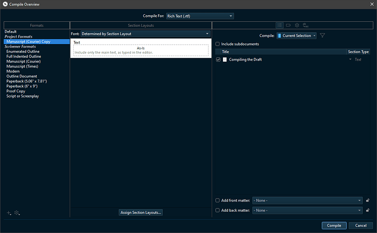Select the As-Is section layout preview
Image resolution: width=377 pixels, height=233 pixels.
(x=141, y=50)
